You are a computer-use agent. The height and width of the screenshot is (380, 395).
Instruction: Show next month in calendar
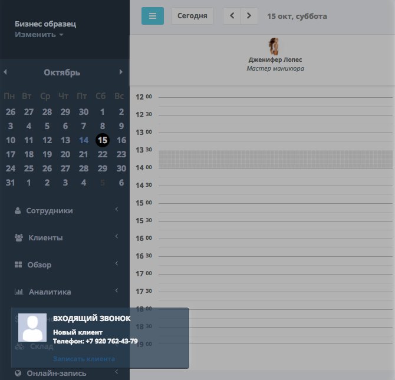pos(121,72)
